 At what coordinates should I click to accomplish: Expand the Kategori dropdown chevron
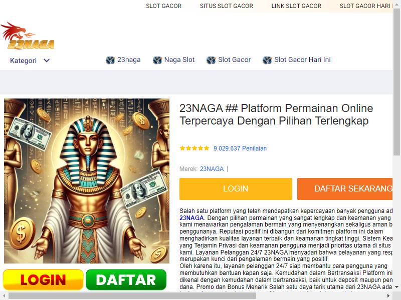(47, 60)
